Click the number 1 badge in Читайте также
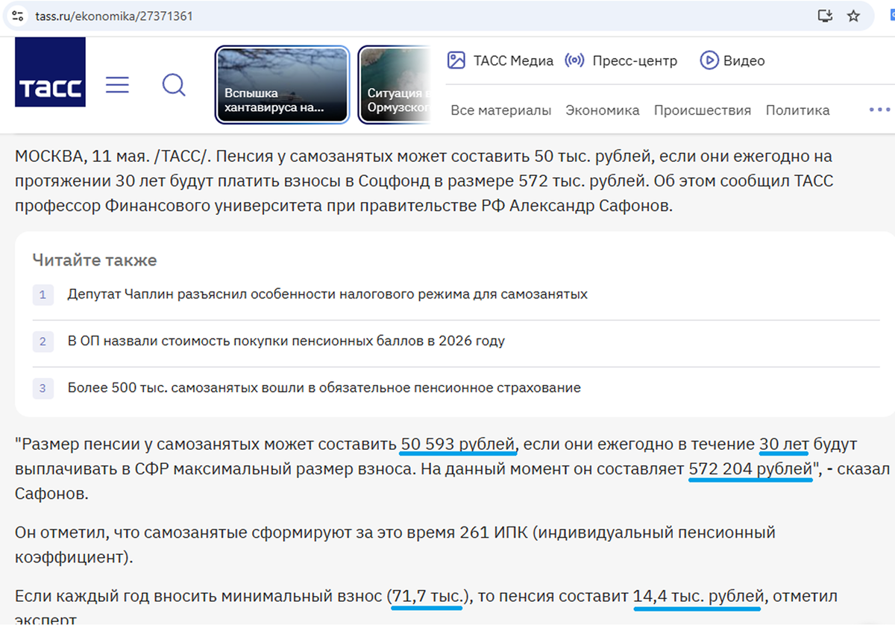 [x=43, y=295]
